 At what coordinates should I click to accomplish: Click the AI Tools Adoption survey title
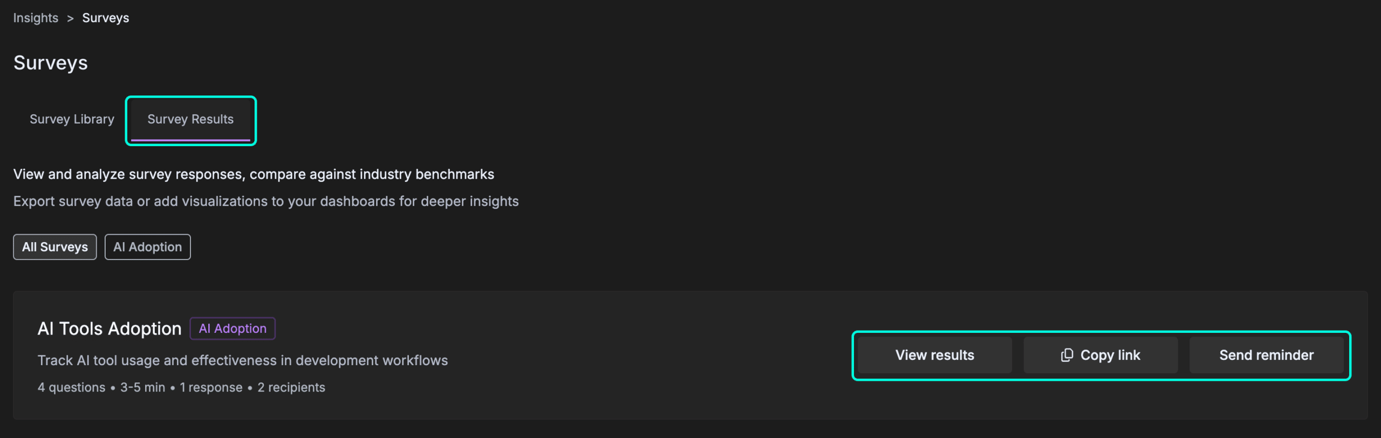click(110, 328)
